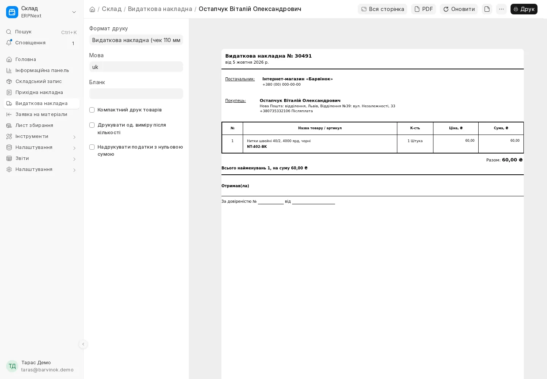Open the three-dots more menu

click(501, 9)
